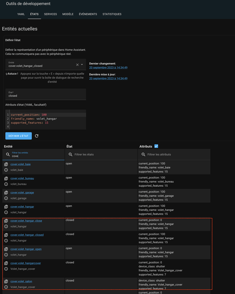
Task: Click the Filtrer les attributs field
Action: click(175, 154)
